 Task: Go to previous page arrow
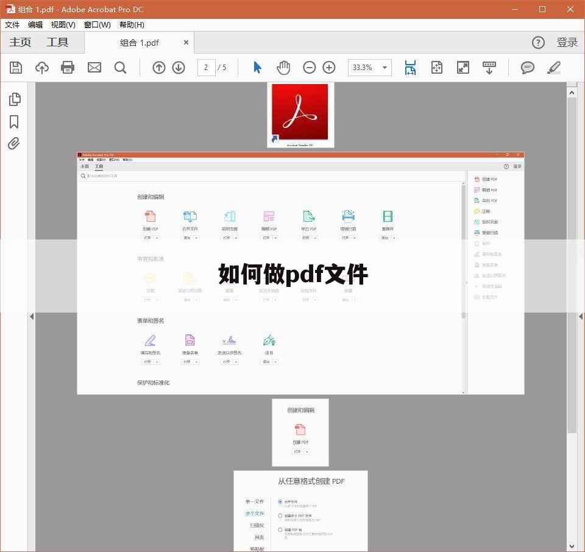coord(159,68)
